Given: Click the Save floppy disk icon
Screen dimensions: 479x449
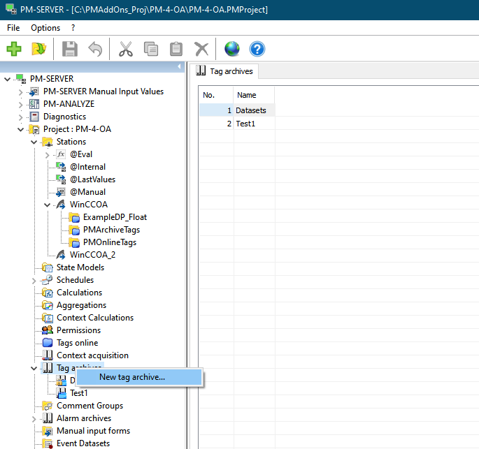Looking at the screenshot, I should coord(70,49).
